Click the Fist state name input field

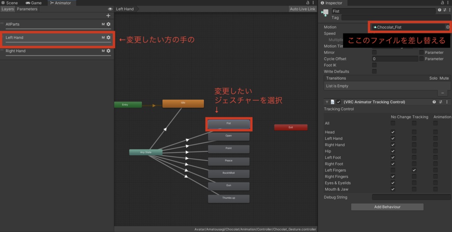384,11
